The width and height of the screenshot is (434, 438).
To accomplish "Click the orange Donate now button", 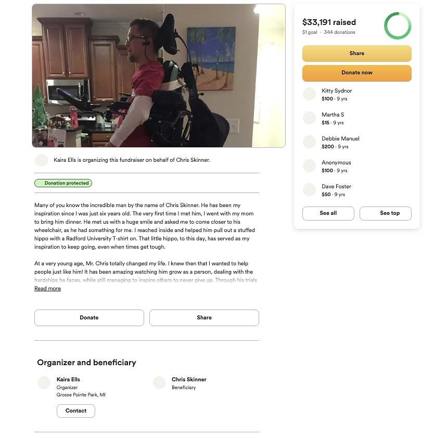I will [x=357, y=73].
